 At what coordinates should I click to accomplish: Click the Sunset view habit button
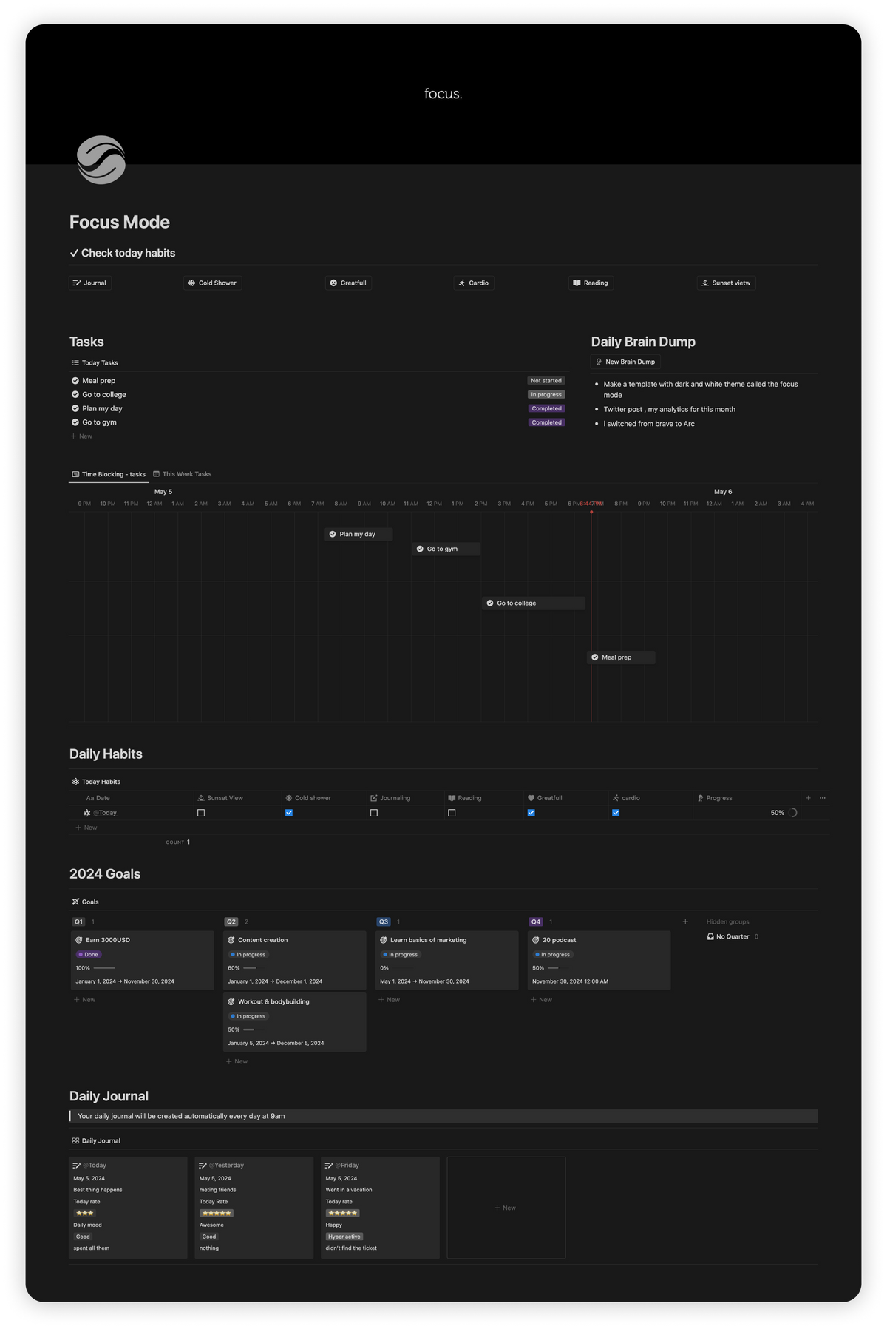click(x=726, y=283)
